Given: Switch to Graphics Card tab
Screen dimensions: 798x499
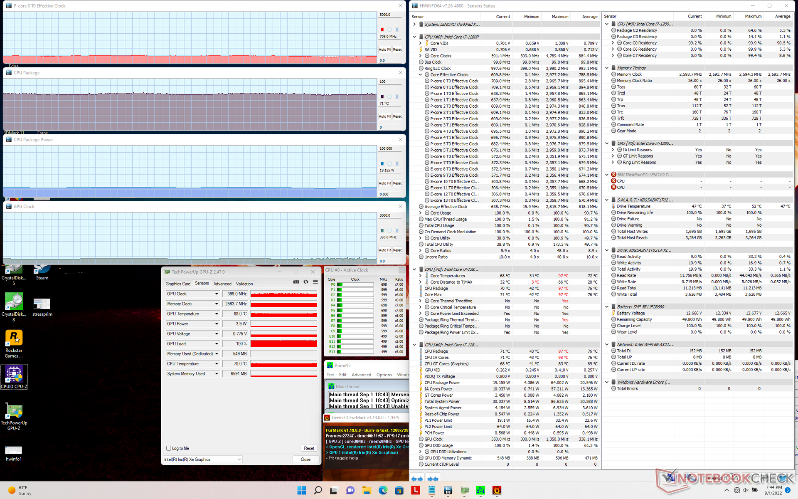Looking at the screenshot, I should click(x=178, y=284).
